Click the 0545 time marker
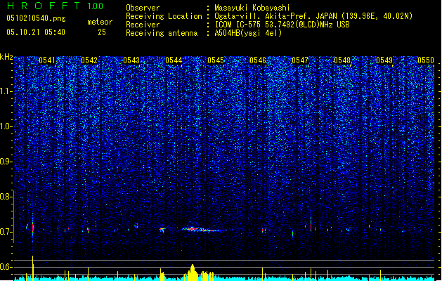Viewport: 442px width, 281px height. [x=216, y=60]
